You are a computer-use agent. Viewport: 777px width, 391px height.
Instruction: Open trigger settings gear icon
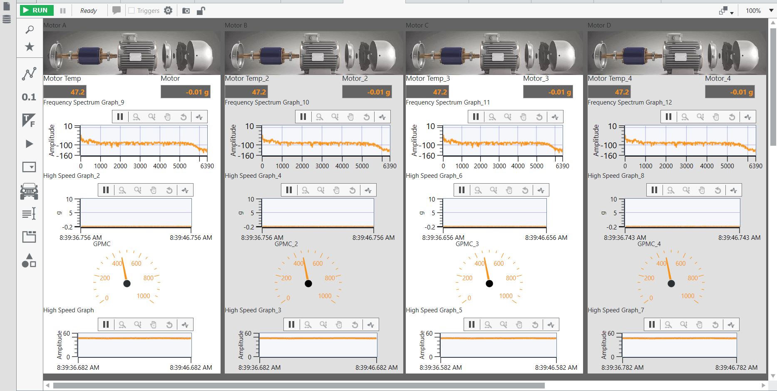click(x=168, y=10)
